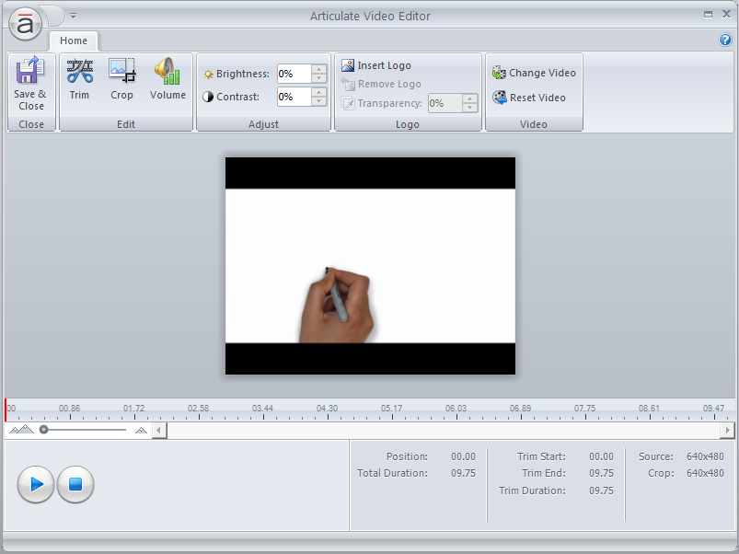Click the Contrast value field
The image size is (739, 554).
tap(294, 97)
